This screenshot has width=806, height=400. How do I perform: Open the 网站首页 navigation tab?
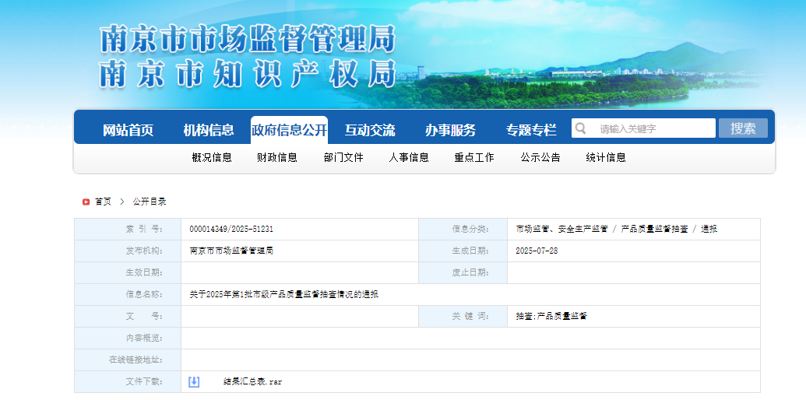[128, 130]
